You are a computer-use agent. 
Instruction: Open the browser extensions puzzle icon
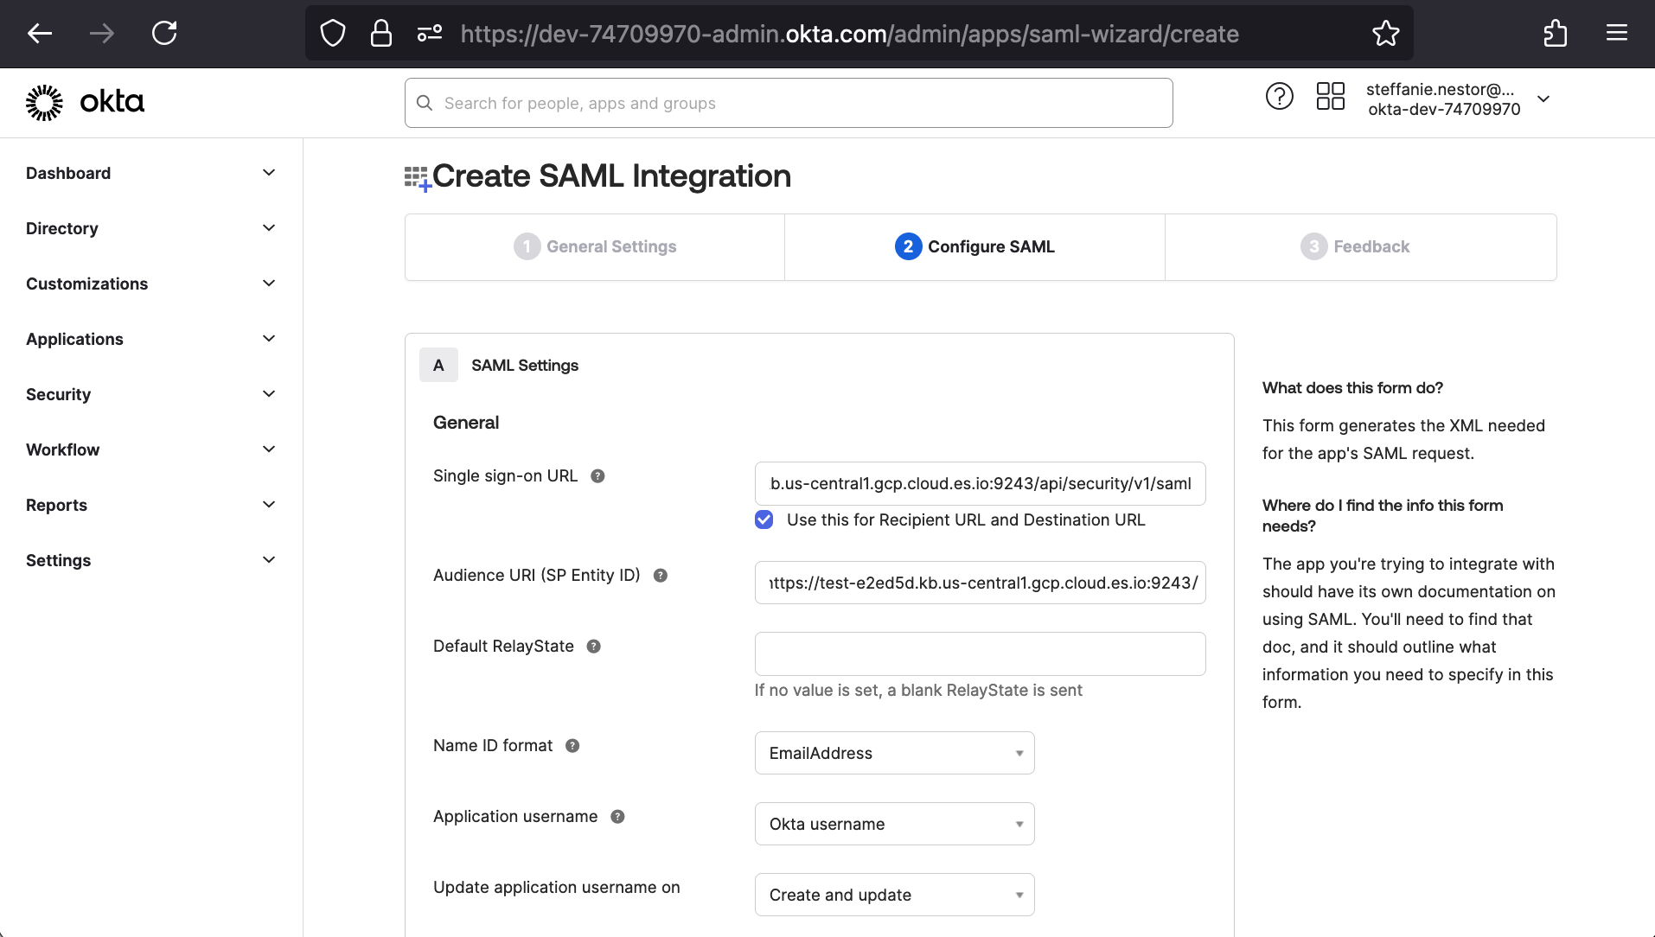pyautogui.click(x=1555, y=34)
